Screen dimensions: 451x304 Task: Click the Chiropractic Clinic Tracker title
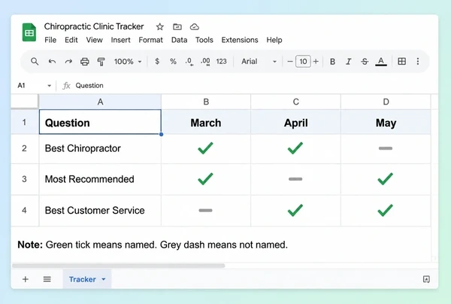[94, 26]
